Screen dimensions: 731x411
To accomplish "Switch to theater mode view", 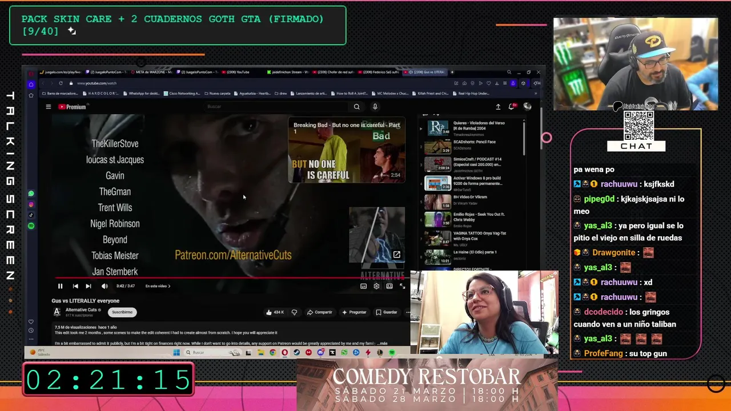I will (389, 286).
